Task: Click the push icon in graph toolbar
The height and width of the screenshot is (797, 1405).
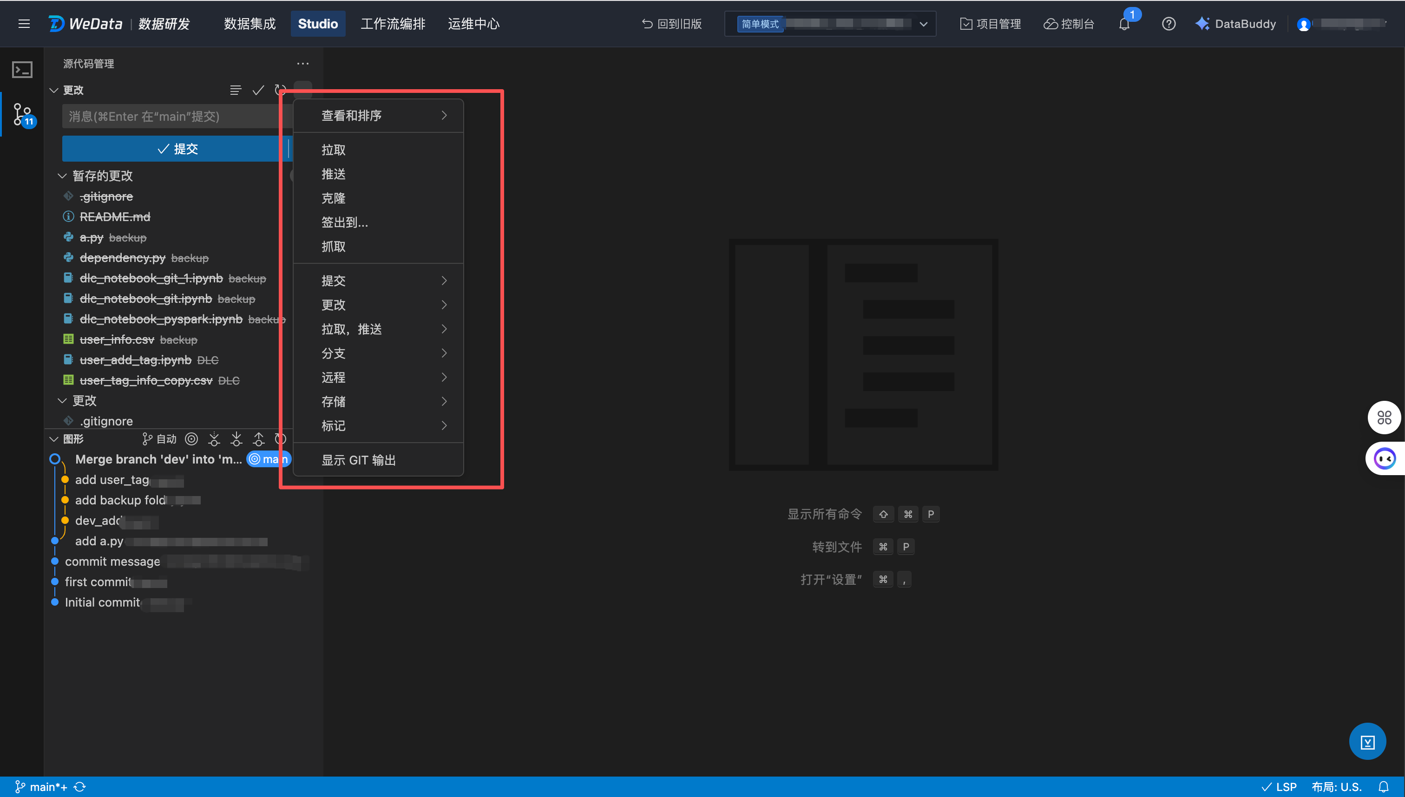Action: (x=258, y=439)
